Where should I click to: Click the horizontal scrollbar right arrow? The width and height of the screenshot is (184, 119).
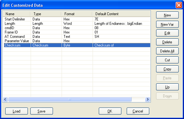[x=147, y=99]
